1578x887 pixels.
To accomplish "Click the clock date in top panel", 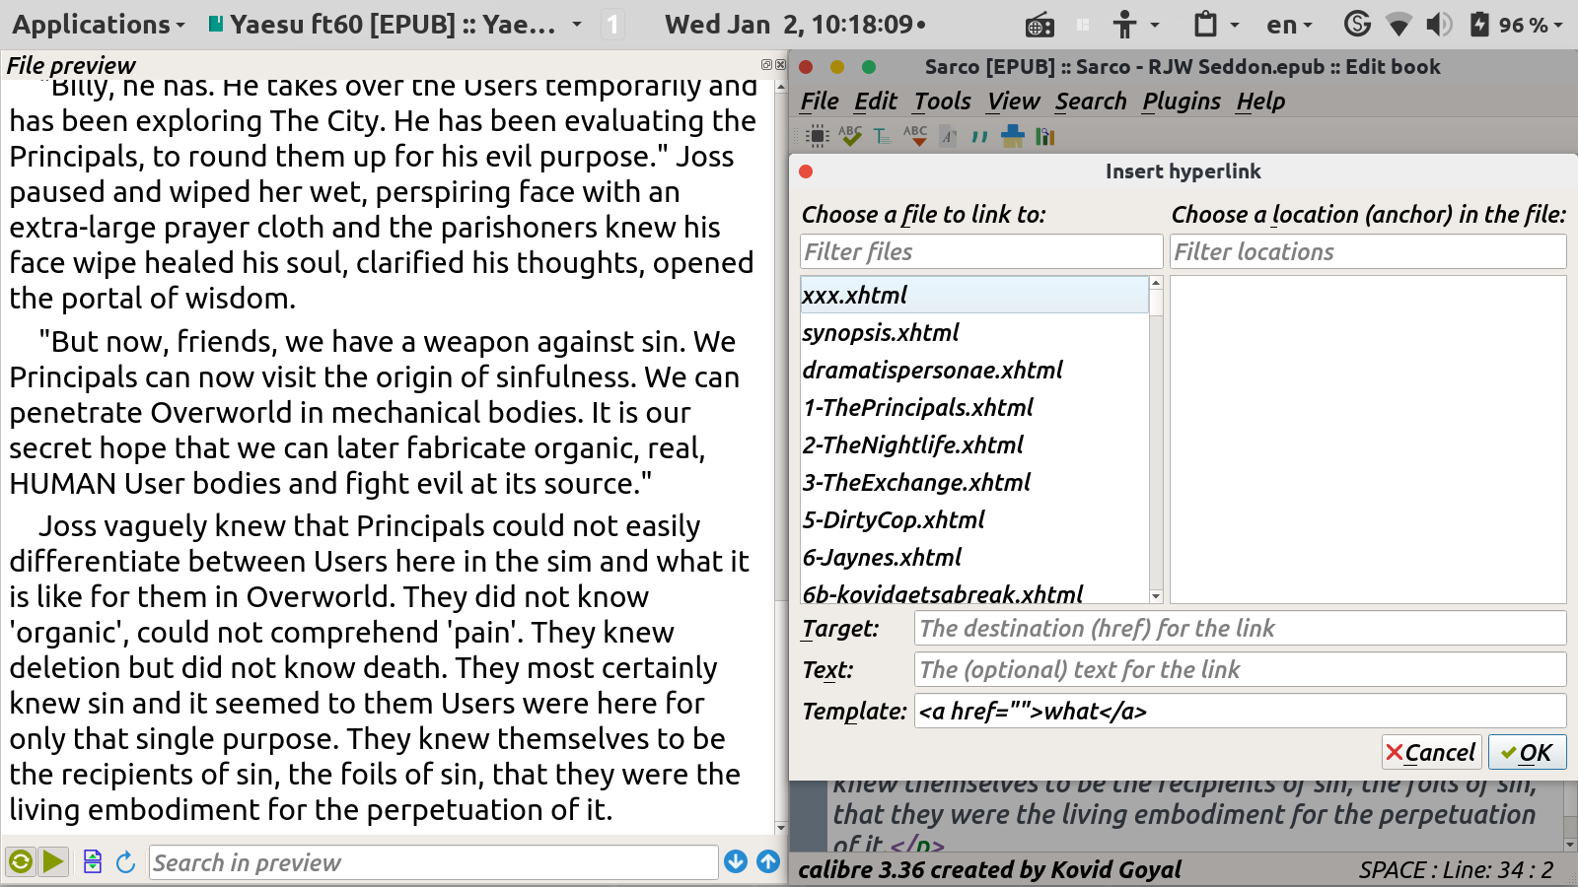I will click(x=794, y=25).
